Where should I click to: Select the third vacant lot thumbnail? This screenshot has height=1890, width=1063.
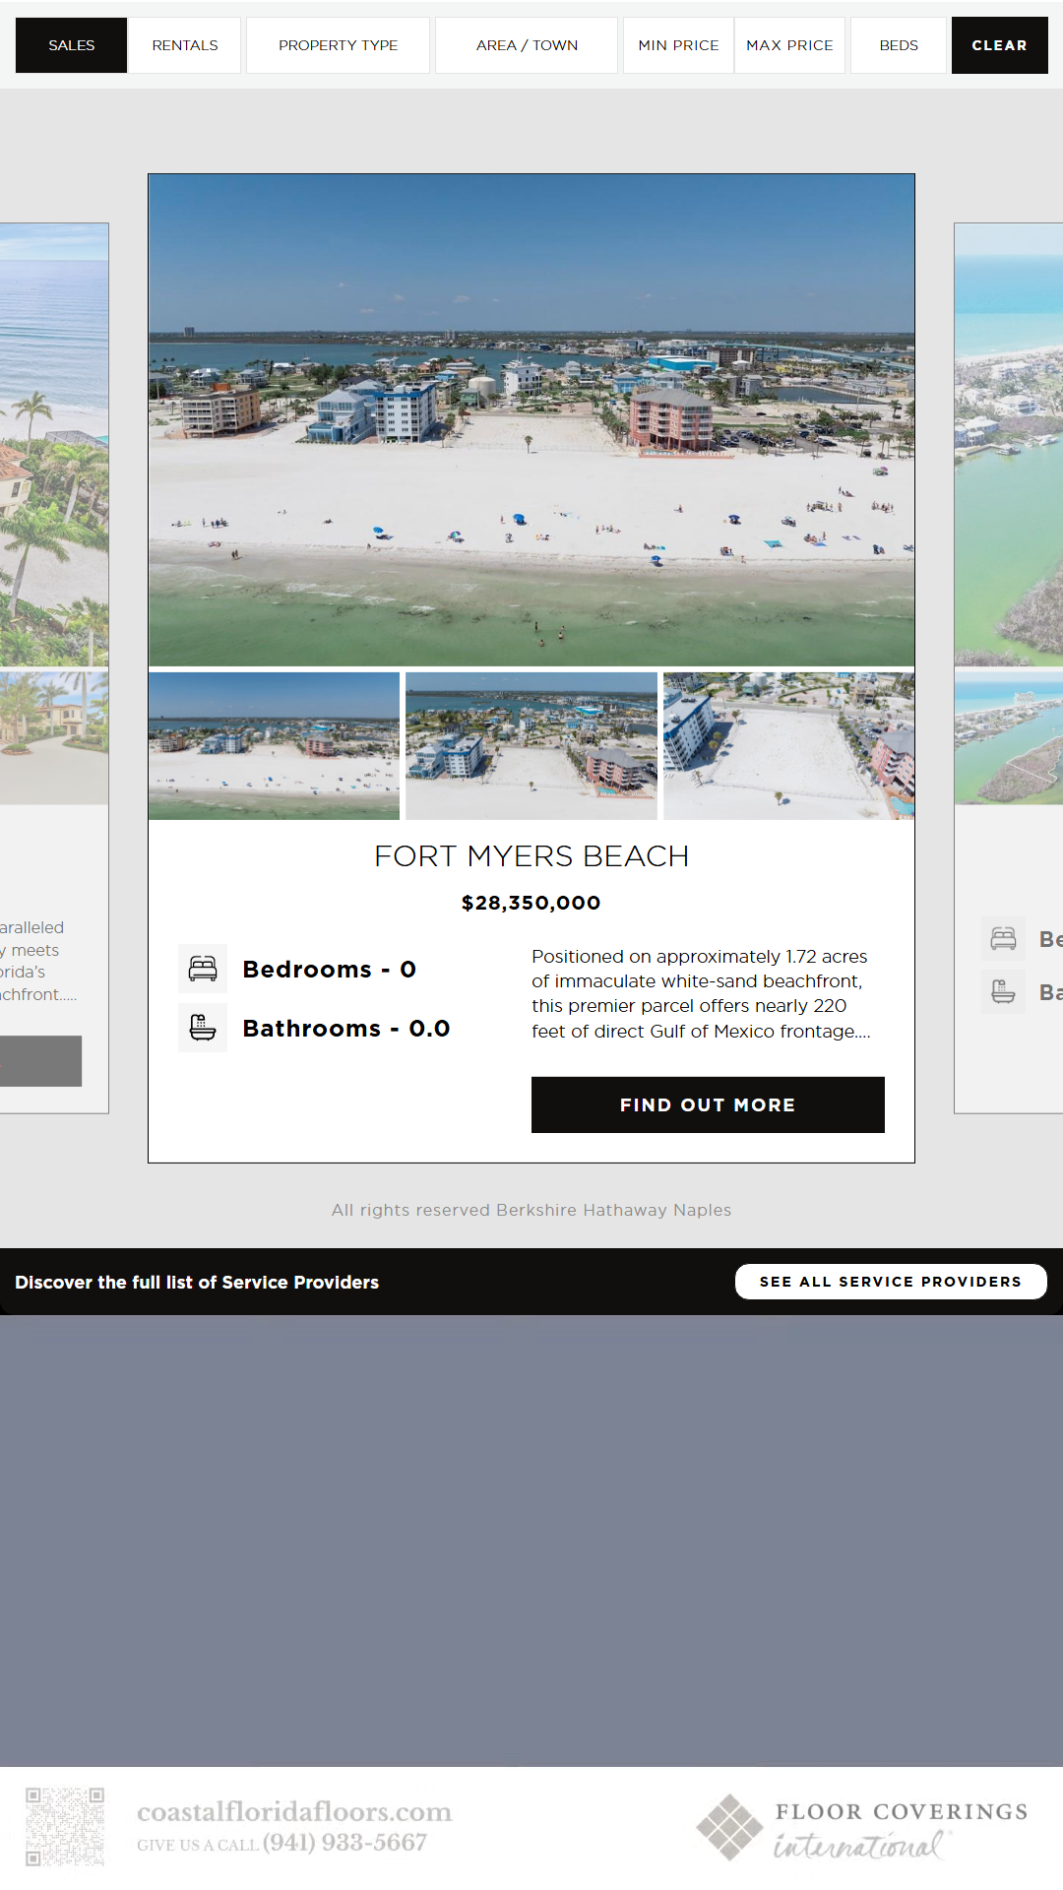click(x=788, y=746)
